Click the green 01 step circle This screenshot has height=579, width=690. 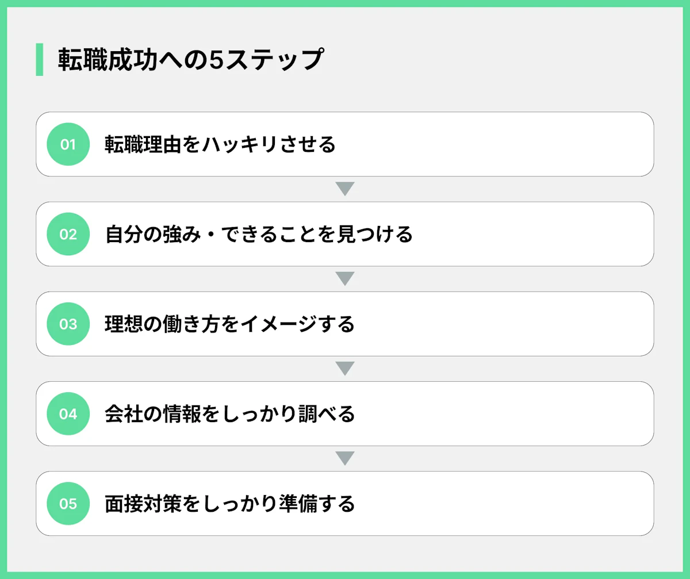pyautogui.click(x=68, y=144)
